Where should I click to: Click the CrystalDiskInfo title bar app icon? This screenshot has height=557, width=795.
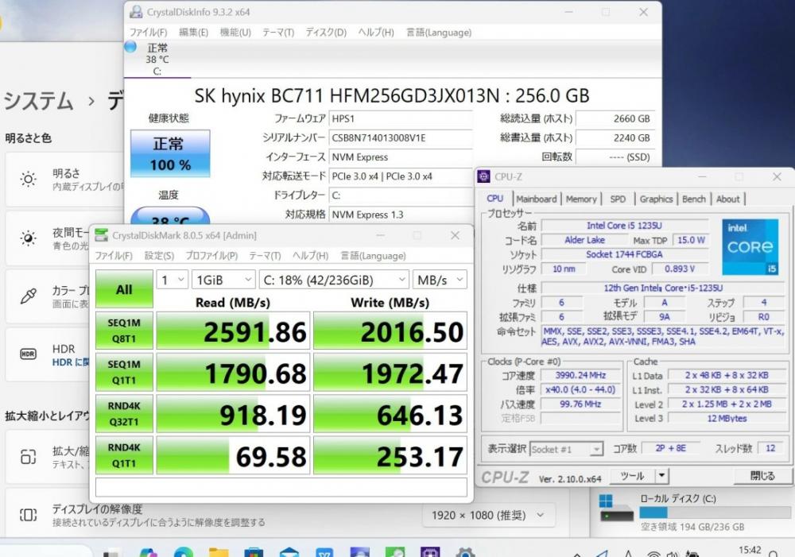[136, 12]
